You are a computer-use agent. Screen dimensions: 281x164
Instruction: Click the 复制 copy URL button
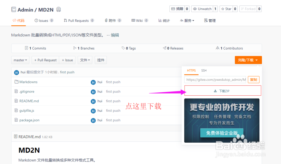click(x=253, y=80)
